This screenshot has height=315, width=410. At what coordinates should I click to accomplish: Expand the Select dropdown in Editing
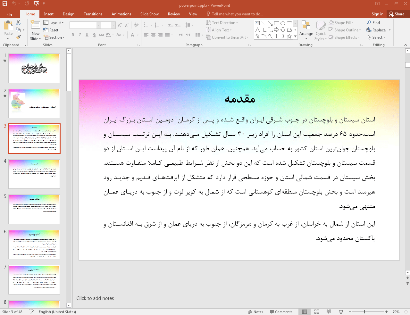(x=376, y=37)
